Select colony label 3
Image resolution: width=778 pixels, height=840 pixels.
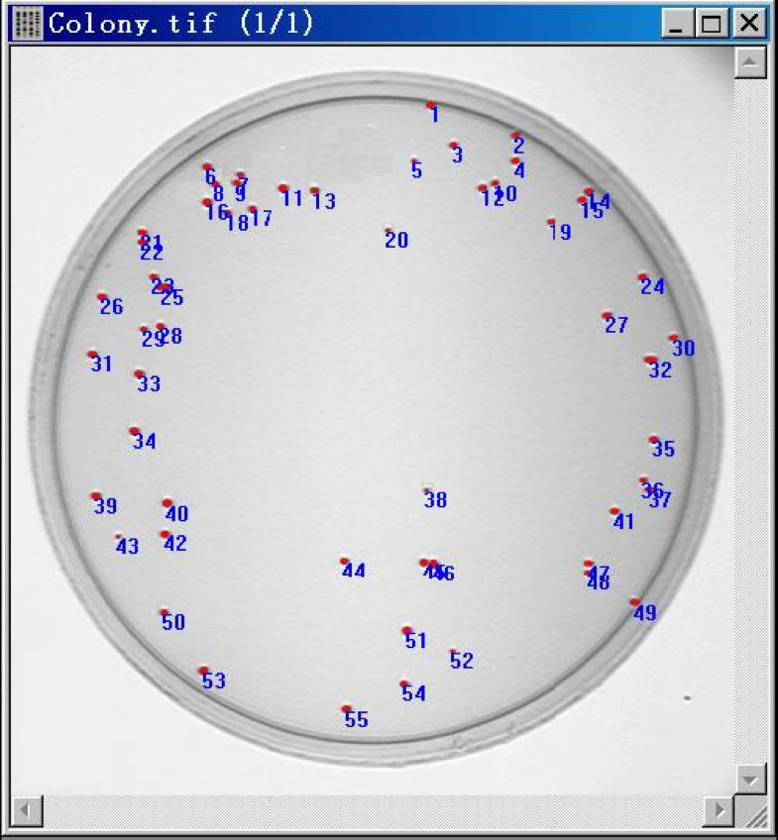pyautogui.click(x=457, y=155)
